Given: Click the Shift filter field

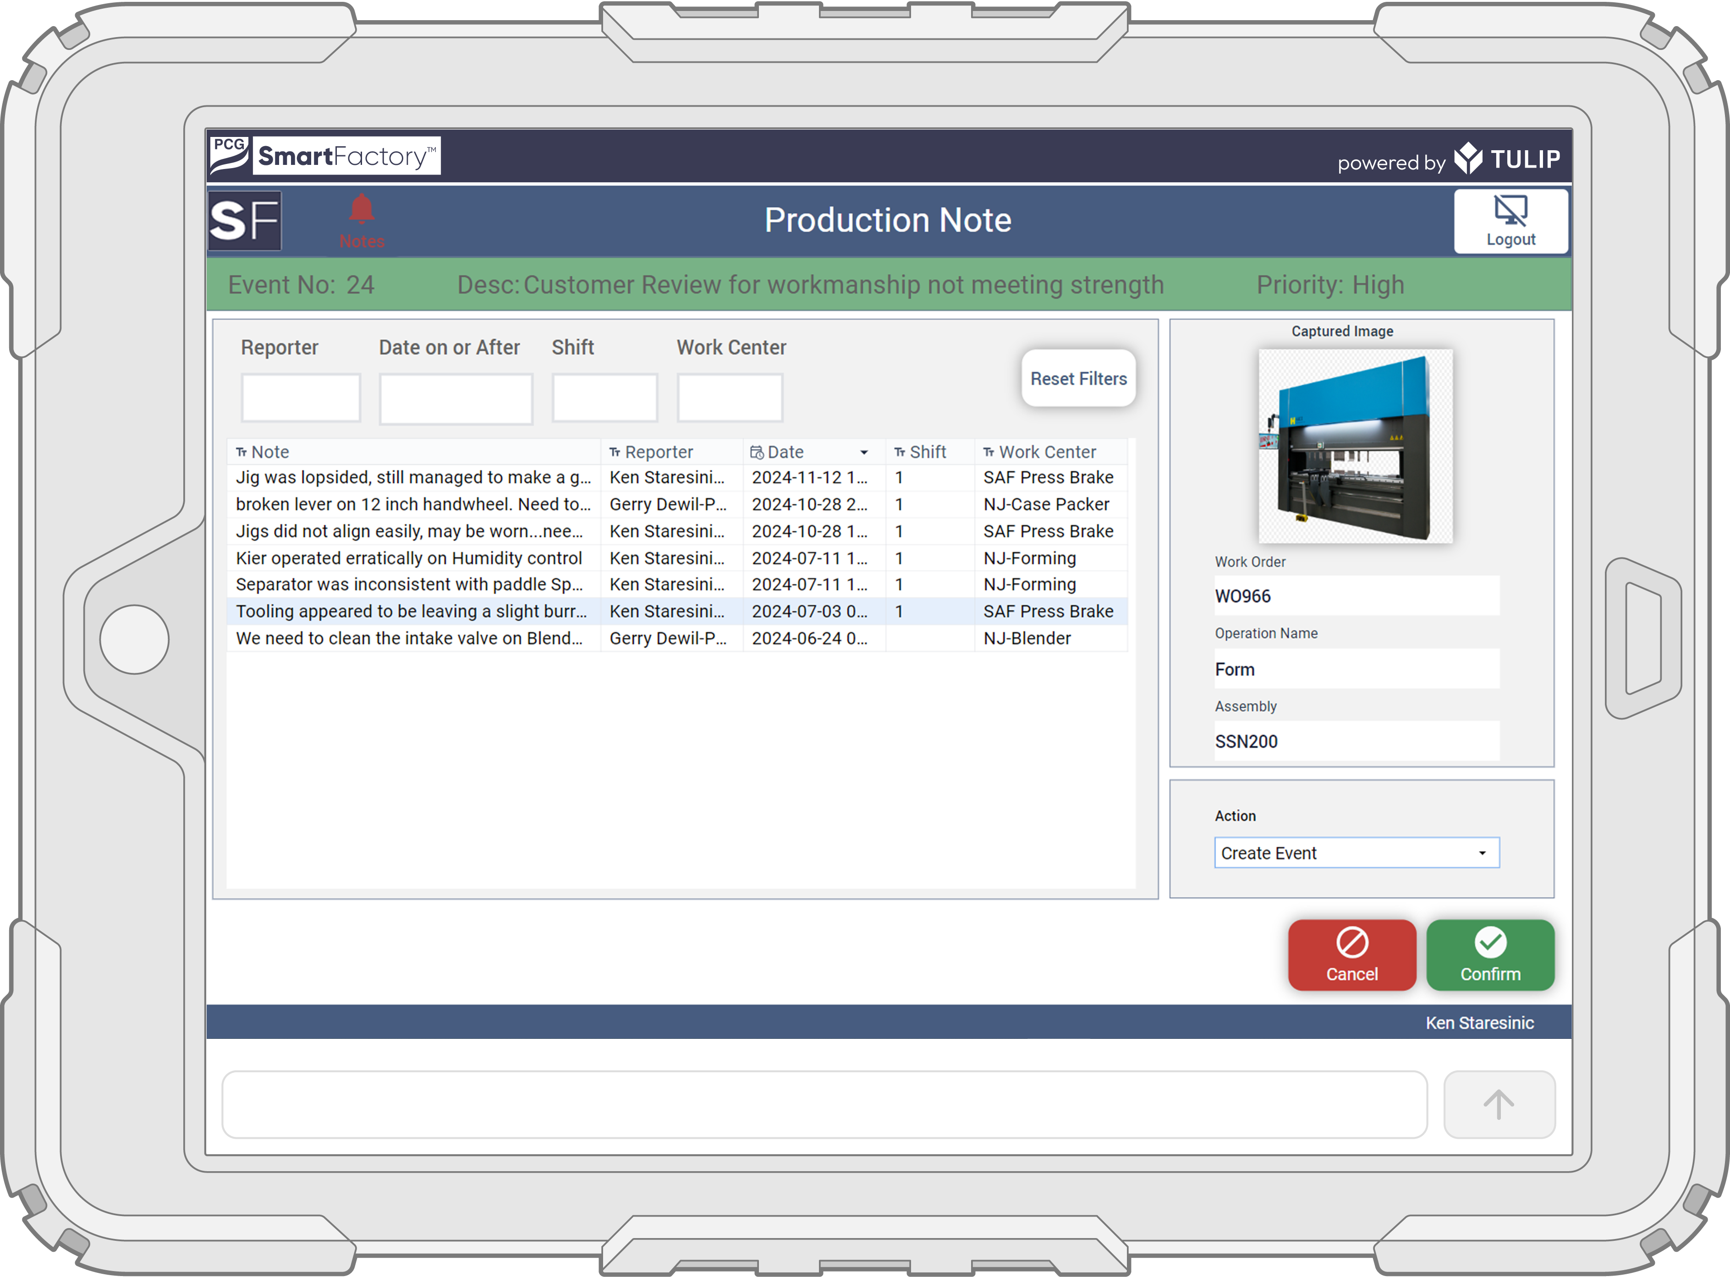Looking at the screenshot, I should [605, 398].
